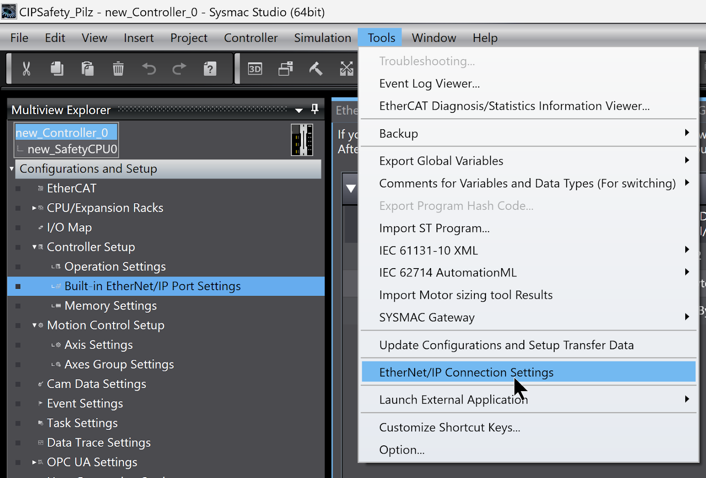Collapse Controller Setup node

coord(34,247)
